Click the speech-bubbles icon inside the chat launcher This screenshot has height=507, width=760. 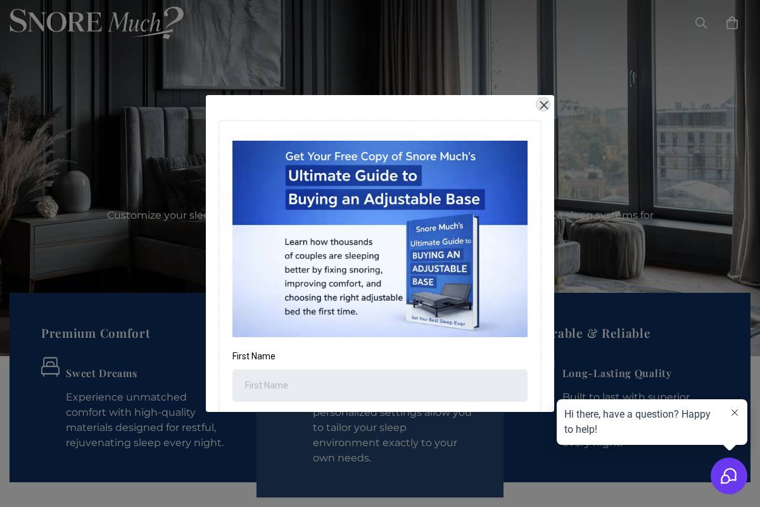pyautogui.click(x=729, y=476)
